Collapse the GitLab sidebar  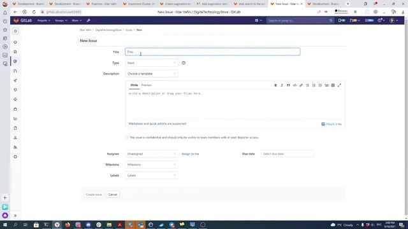[15, 216]
